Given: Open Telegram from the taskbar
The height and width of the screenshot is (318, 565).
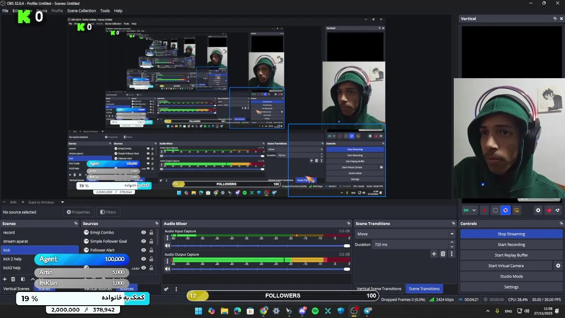Looking at the screenshot, I should point(367,311).
